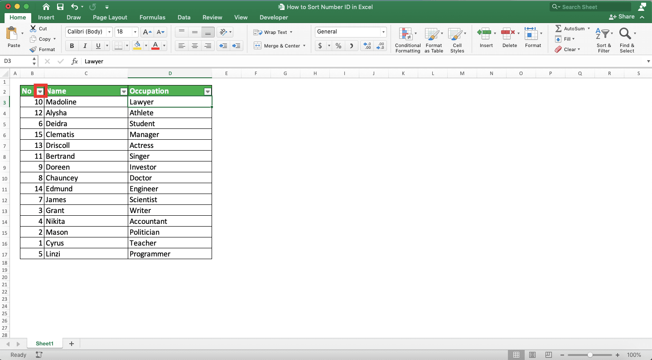Open Cell Styles gallery
The width and height of the screenshot is (652, 360).
coord(457,40)
